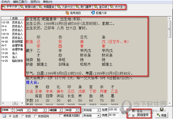Click the clock icon beside 公历
This screenshot has width=173, height=119.
click(x=4, y=116)
